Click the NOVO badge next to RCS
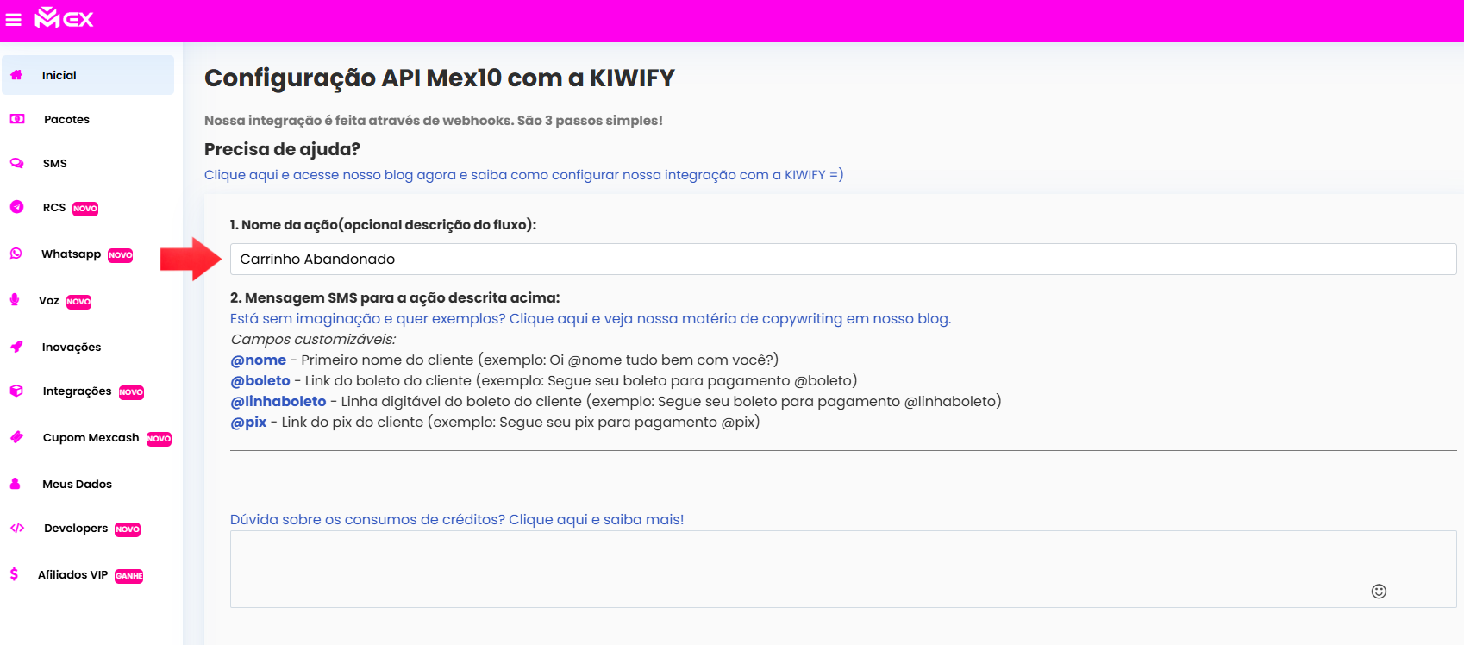The width and height of the screenshot is (1464, 645). (85, 209)
